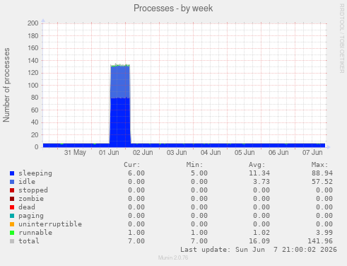Viewport: 347px width, 266px height.
Task: Click the '02 Jun' x-axis label
Action: [x=143, y=153]
